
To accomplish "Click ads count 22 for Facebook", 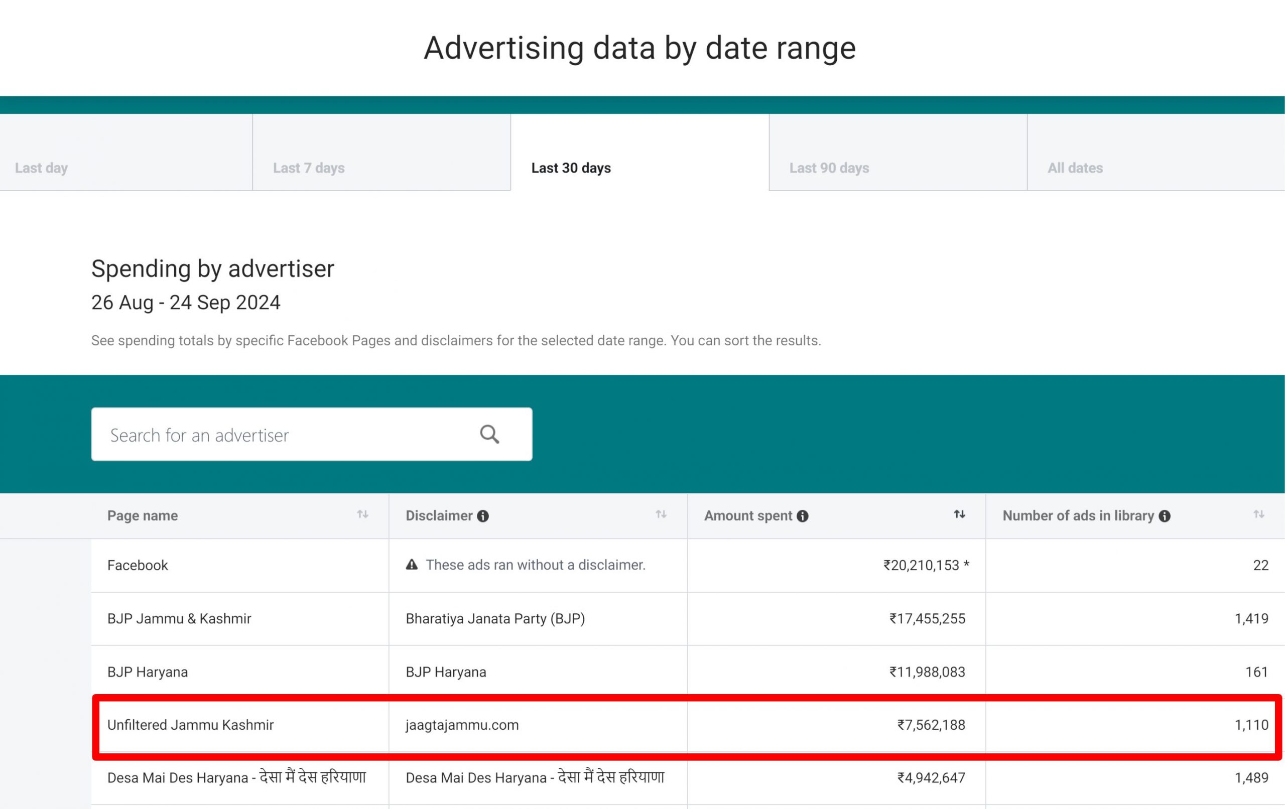I will point(1260,566).
